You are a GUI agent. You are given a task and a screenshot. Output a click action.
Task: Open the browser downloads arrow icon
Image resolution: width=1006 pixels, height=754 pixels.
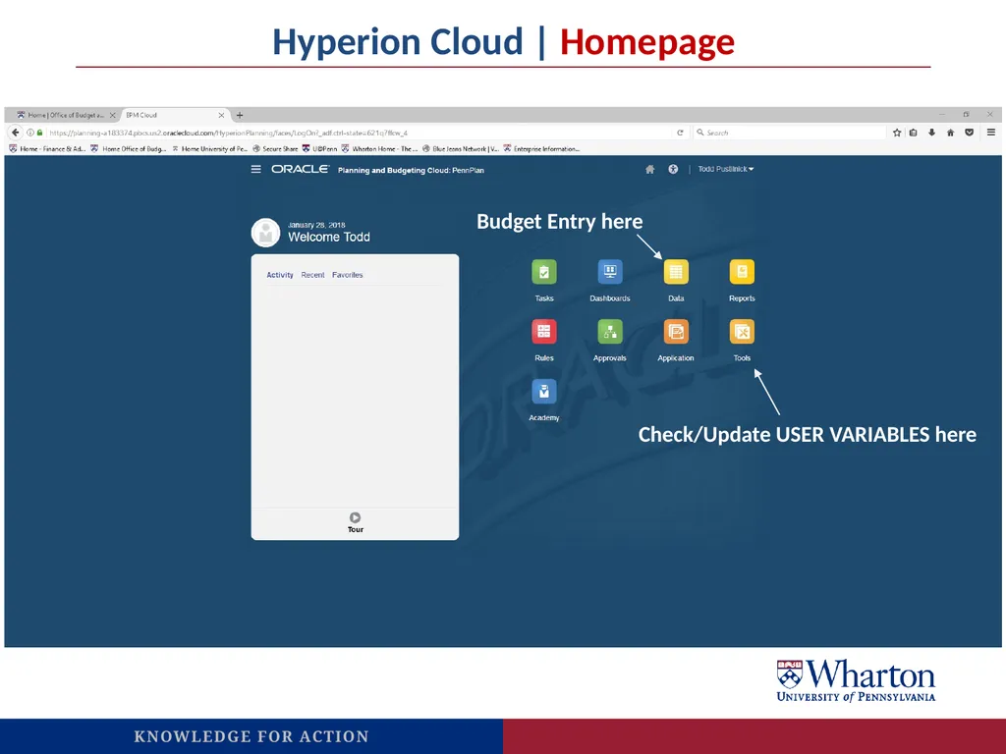(x=932, y=133)
